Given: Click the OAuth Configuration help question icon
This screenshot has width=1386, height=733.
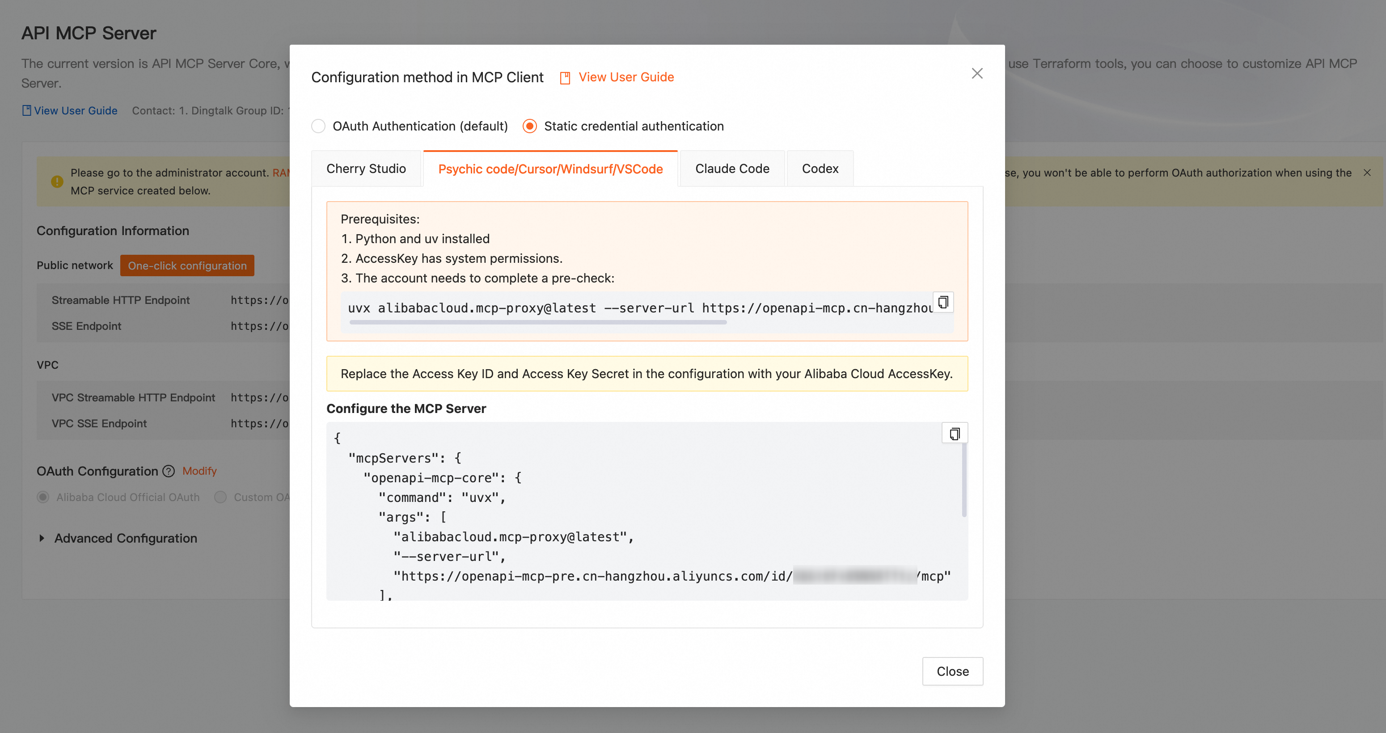Looking at the screenshot, I should 169,472.
